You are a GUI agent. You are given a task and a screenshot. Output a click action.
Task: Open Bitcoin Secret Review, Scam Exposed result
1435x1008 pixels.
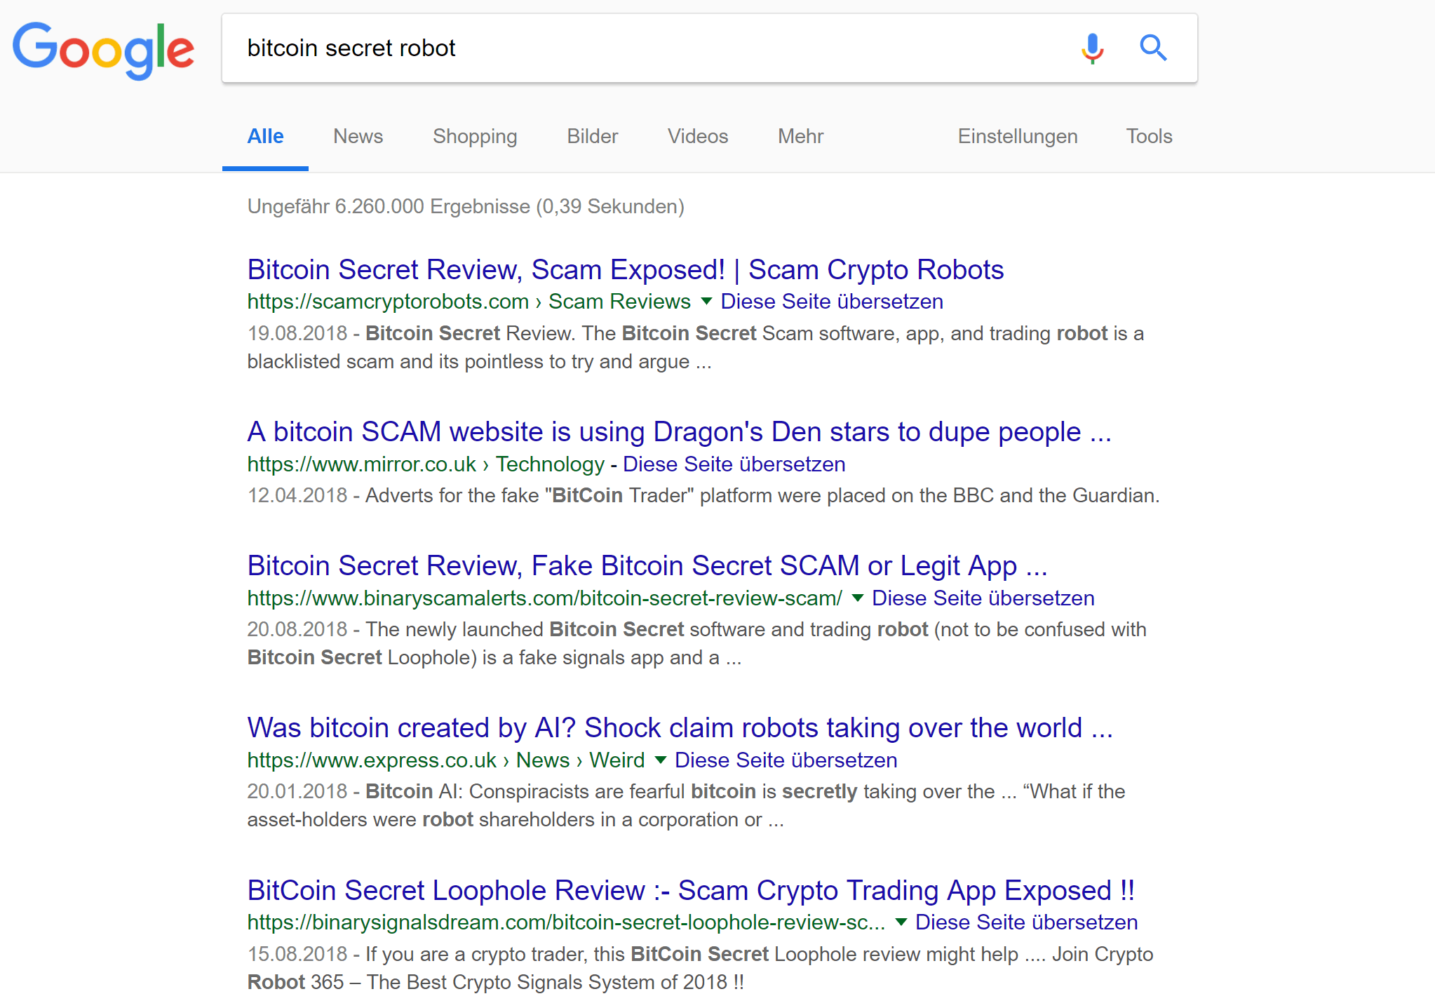pos(626,270)
